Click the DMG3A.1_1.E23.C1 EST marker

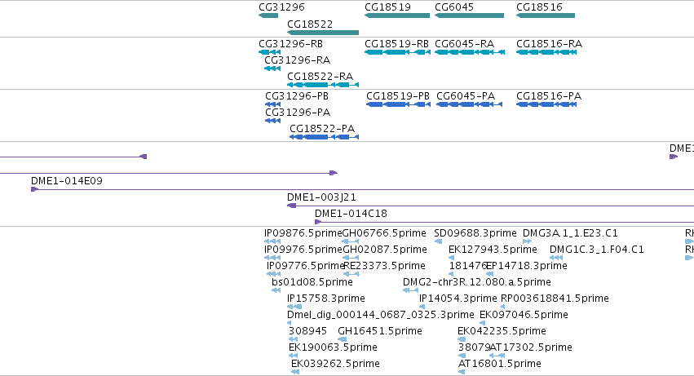point(527,241)
